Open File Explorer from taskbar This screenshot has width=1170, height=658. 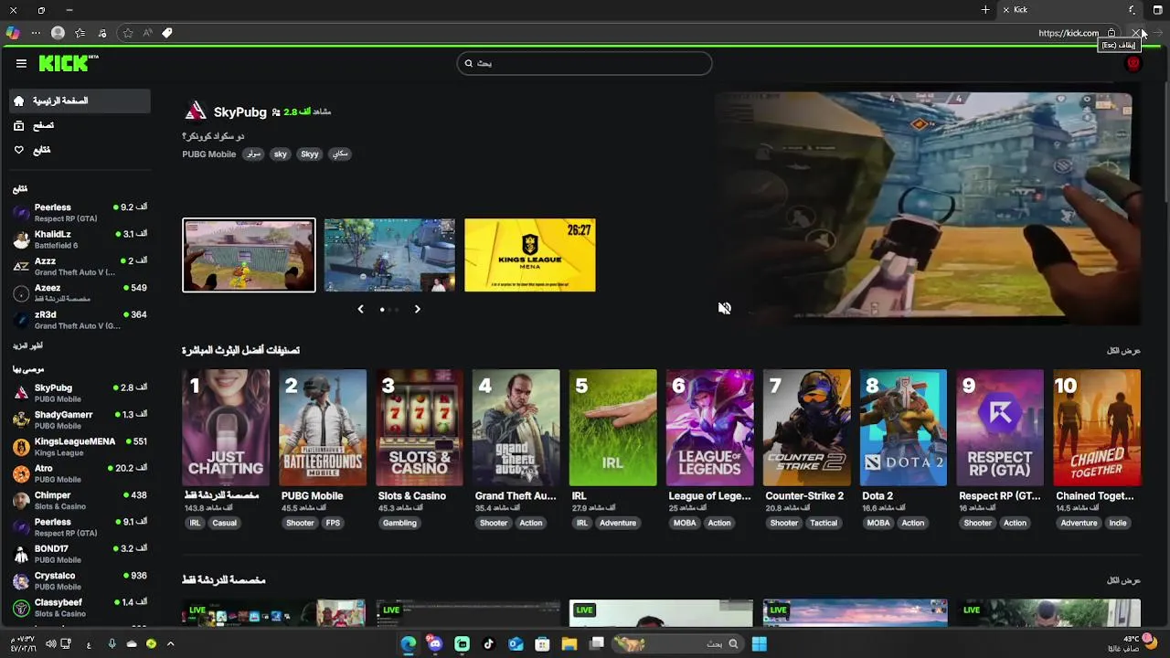coord(569,643)
